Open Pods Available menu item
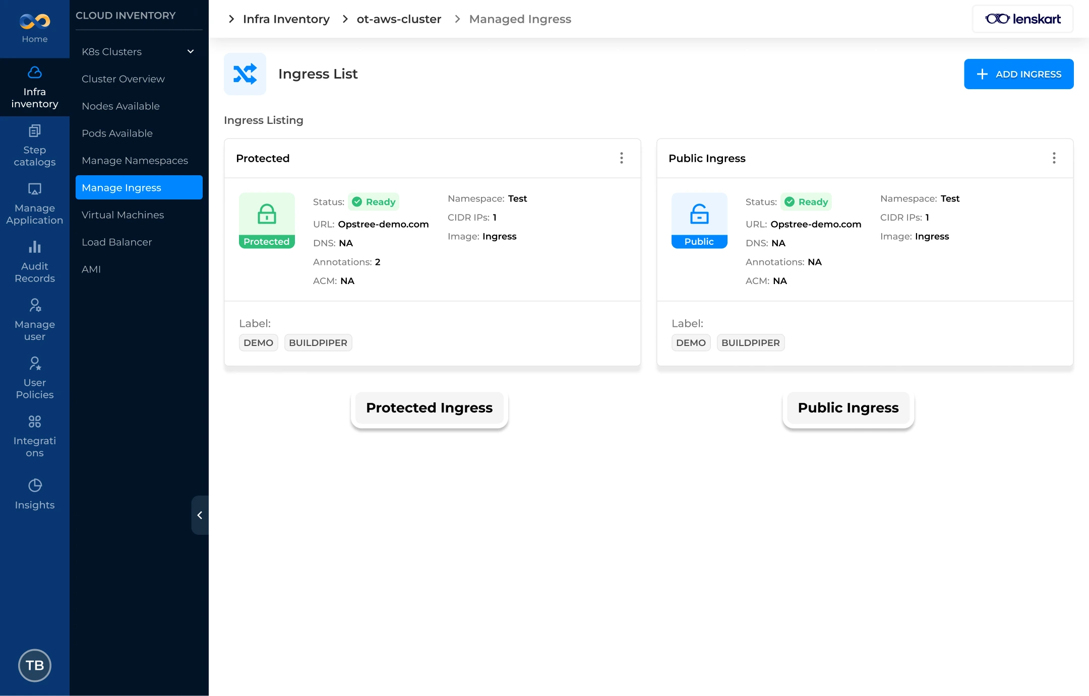Screen dimensions: 1089x696 point(139,133)
